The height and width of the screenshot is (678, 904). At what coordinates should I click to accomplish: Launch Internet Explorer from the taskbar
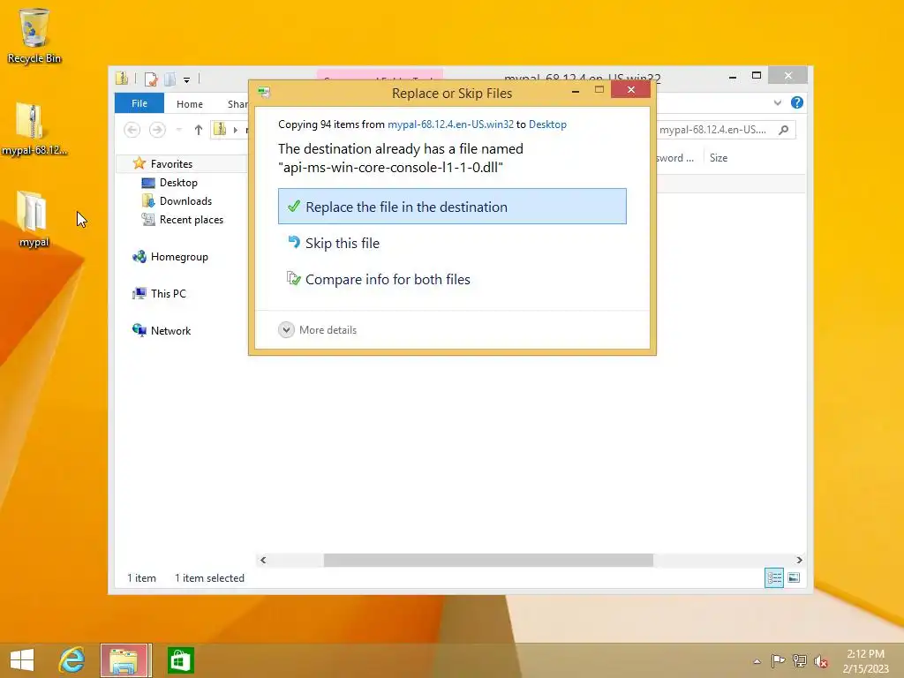(72, 660)
